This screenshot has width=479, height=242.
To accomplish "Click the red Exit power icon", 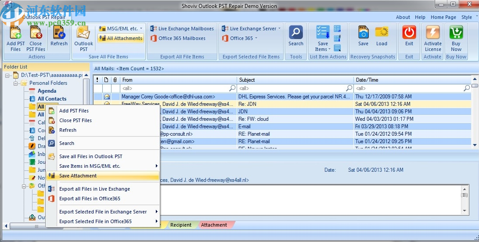I will 409,33.
